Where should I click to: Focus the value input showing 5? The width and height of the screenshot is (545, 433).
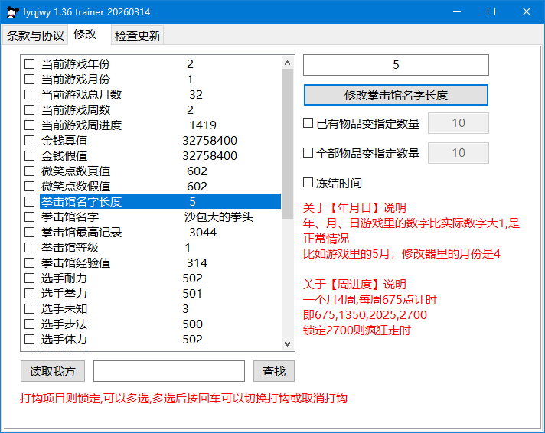click(396, 65)
